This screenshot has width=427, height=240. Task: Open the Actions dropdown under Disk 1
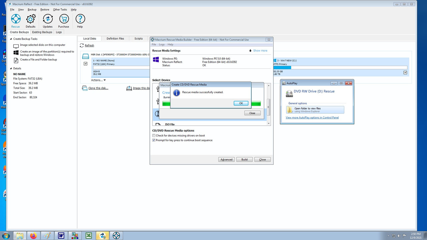point(98,80)
